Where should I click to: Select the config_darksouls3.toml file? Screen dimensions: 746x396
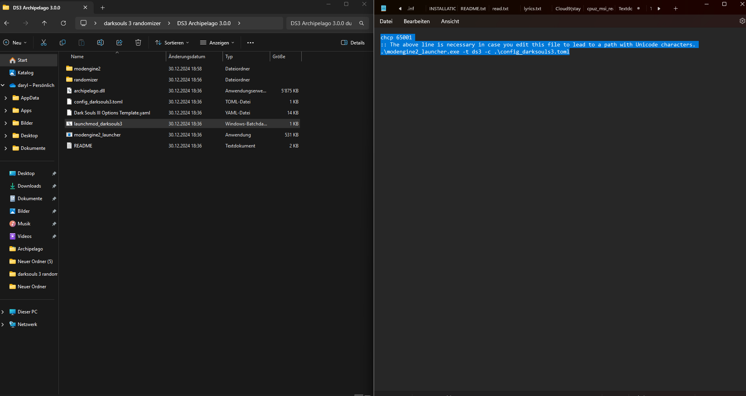(x=98, y=102)
